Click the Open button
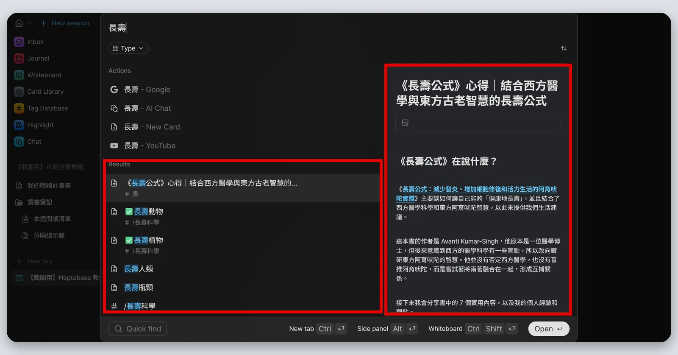The width and height of the screenshot is (678, 355). point(548,329)
